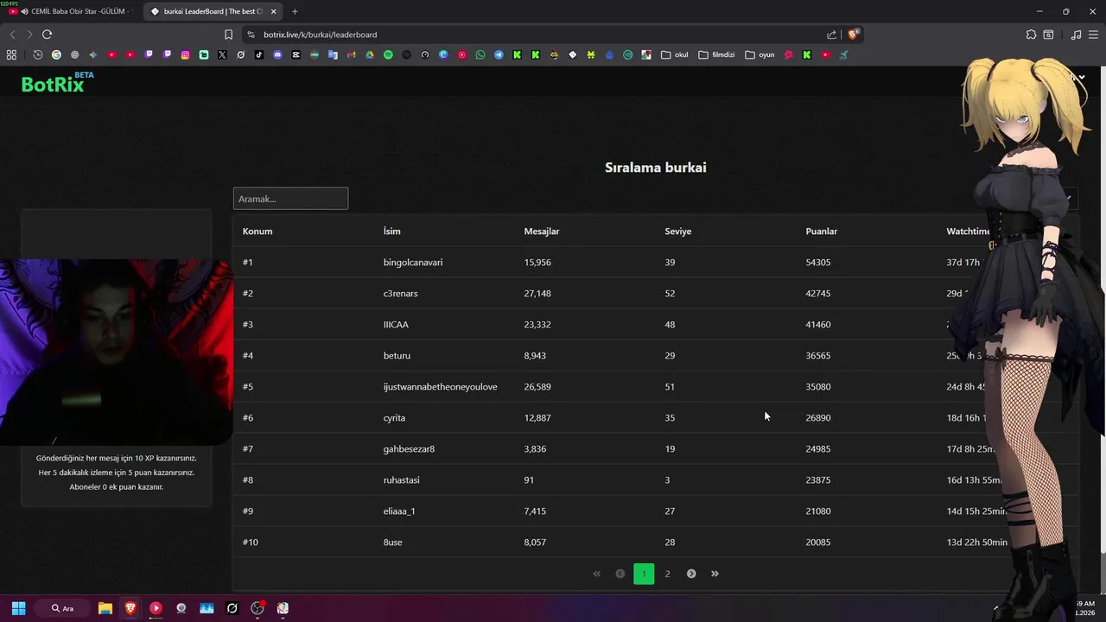
Task: Open the browser history clock bookmark icon
Action: [38, 54]
